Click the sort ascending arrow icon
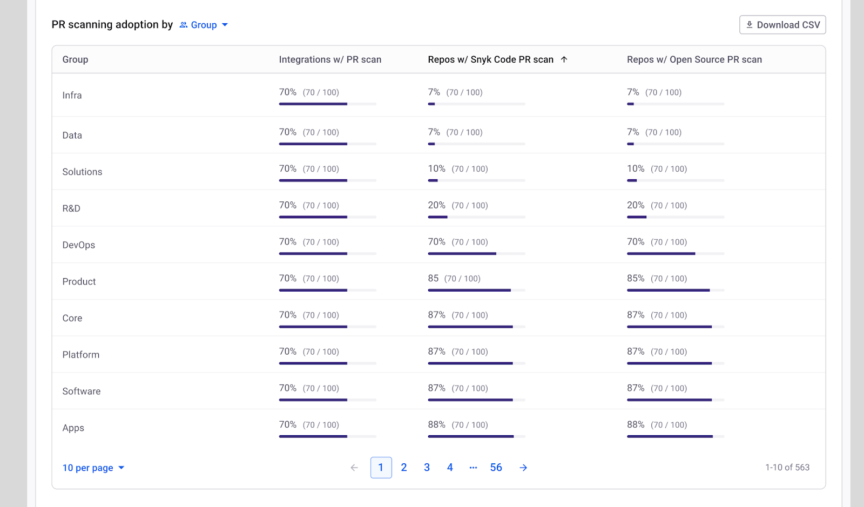Image resolution: width=864 pixels, height=507 pixels. (564, 59)
